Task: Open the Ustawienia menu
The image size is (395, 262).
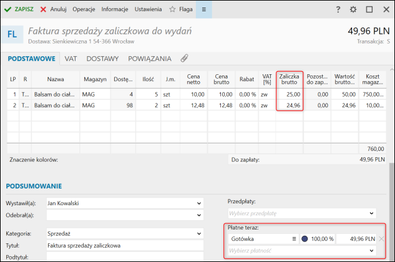Action: click(147, 10)
